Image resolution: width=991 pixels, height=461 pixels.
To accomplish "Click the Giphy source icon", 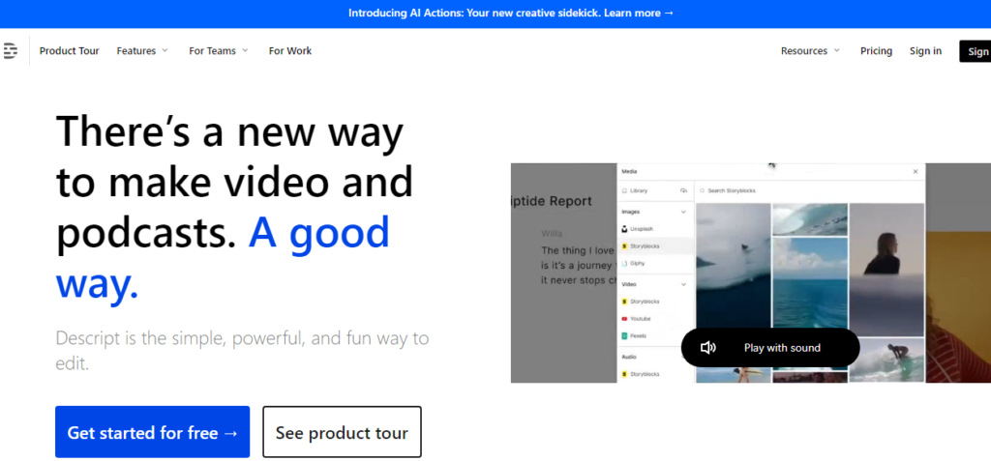I will (x=624, y=263).
